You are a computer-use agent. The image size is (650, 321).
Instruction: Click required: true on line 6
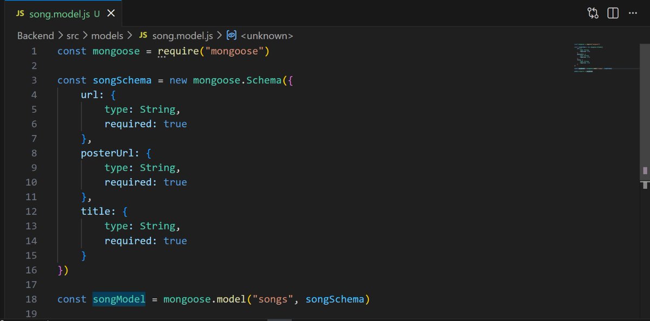146,124
